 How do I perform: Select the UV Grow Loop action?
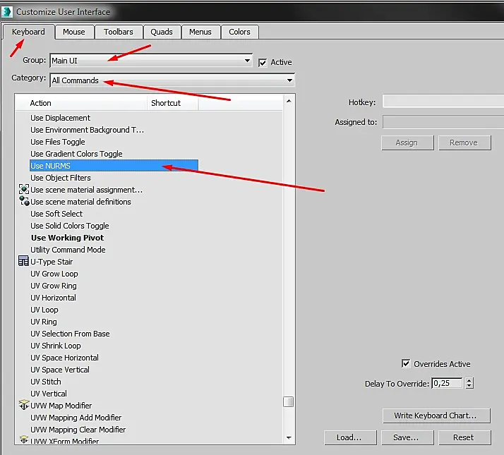[54, 274]
